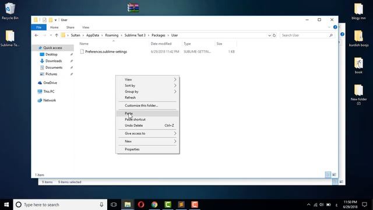Viewport: 373px width, 210px height.
Task: Open the quick access toolbar customize dropdown
Action: (x=55, y=20)
